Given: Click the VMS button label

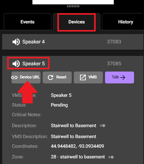Looking at the screenshot, I should [x=93, y=77].
